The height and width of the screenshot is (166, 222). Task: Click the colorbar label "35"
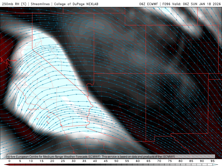84,161
